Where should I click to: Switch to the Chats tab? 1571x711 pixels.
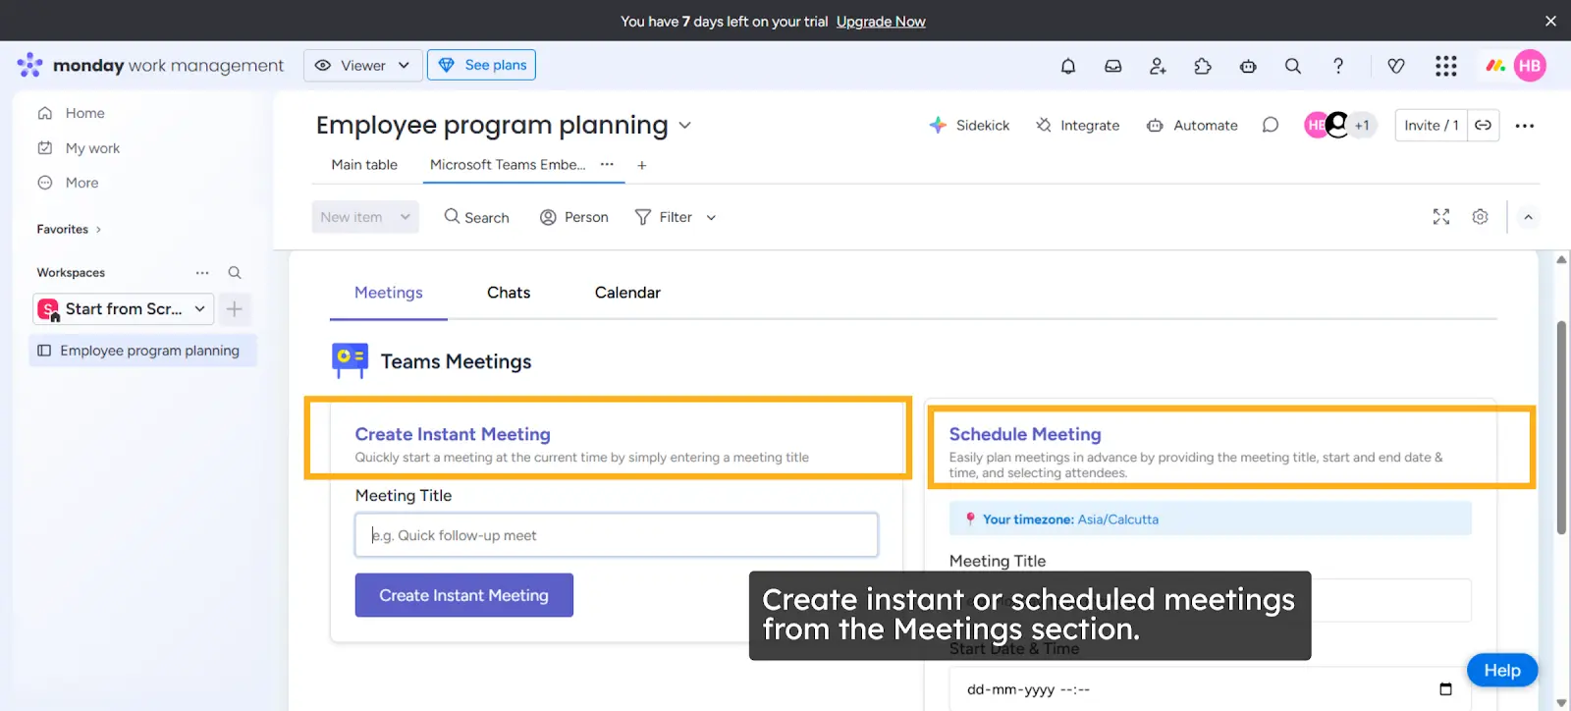pos(508,292)
